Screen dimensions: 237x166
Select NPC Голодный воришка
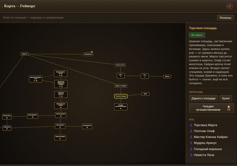tap(208, 149)
